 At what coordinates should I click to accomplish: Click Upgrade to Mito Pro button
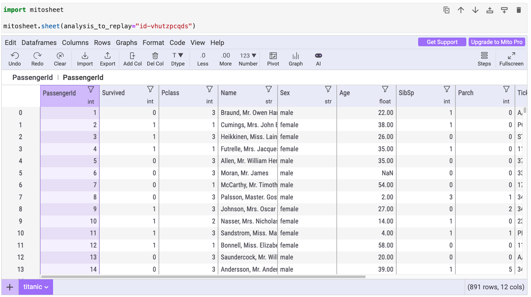496,42
